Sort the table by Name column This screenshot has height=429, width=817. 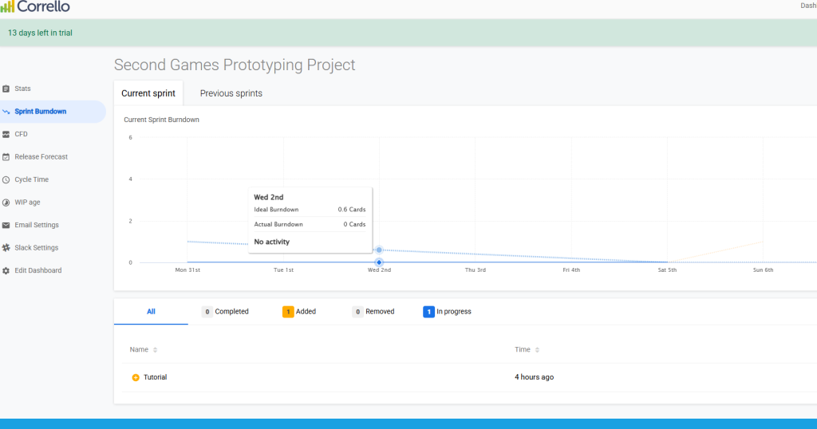(x=144, y=350)
